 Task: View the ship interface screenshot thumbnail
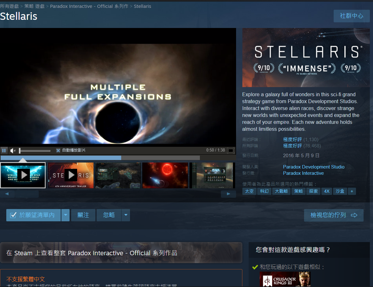(212, 175)
